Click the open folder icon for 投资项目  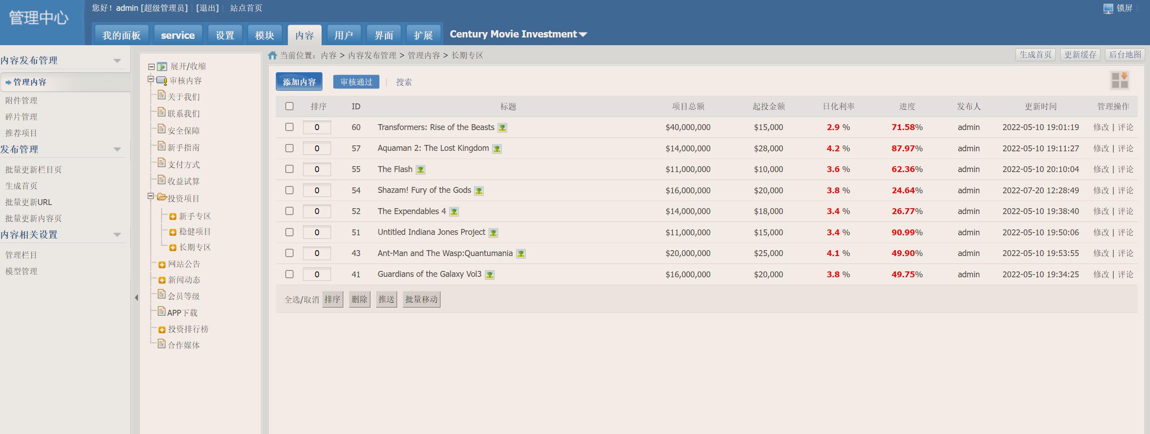(x=162, y=197)
